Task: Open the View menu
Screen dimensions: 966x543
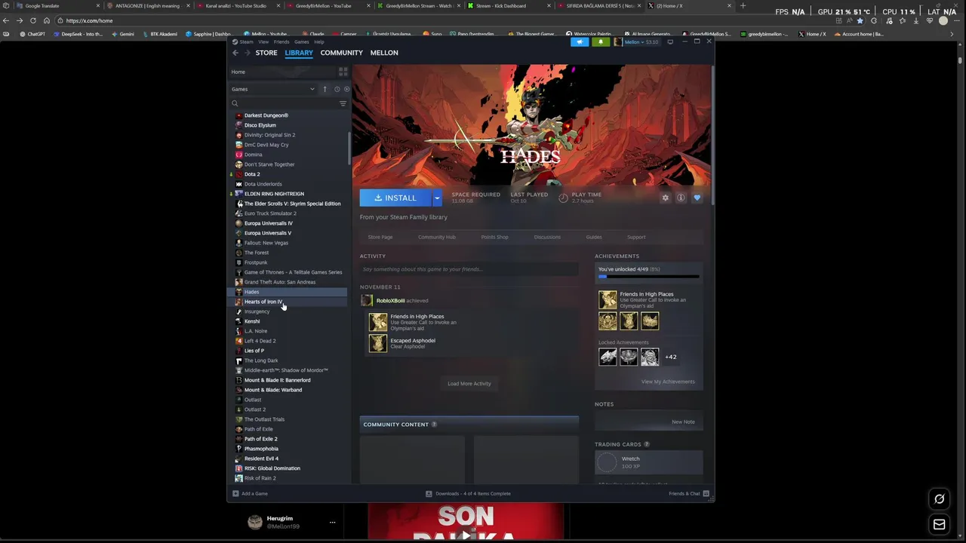Action: [263, 42]
